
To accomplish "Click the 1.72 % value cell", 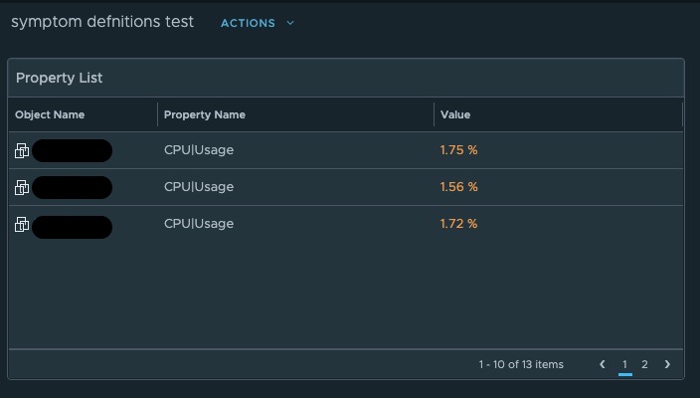I will tap(458, 224).
